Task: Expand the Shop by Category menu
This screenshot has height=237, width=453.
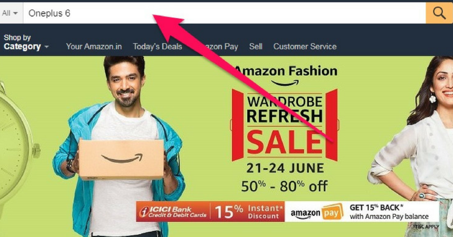Action: click(26, 42)
